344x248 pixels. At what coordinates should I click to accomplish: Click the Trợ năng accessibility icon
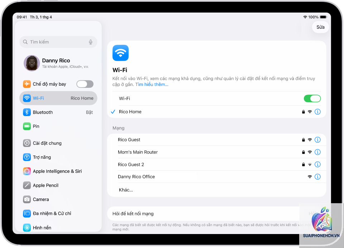[27, 157]
